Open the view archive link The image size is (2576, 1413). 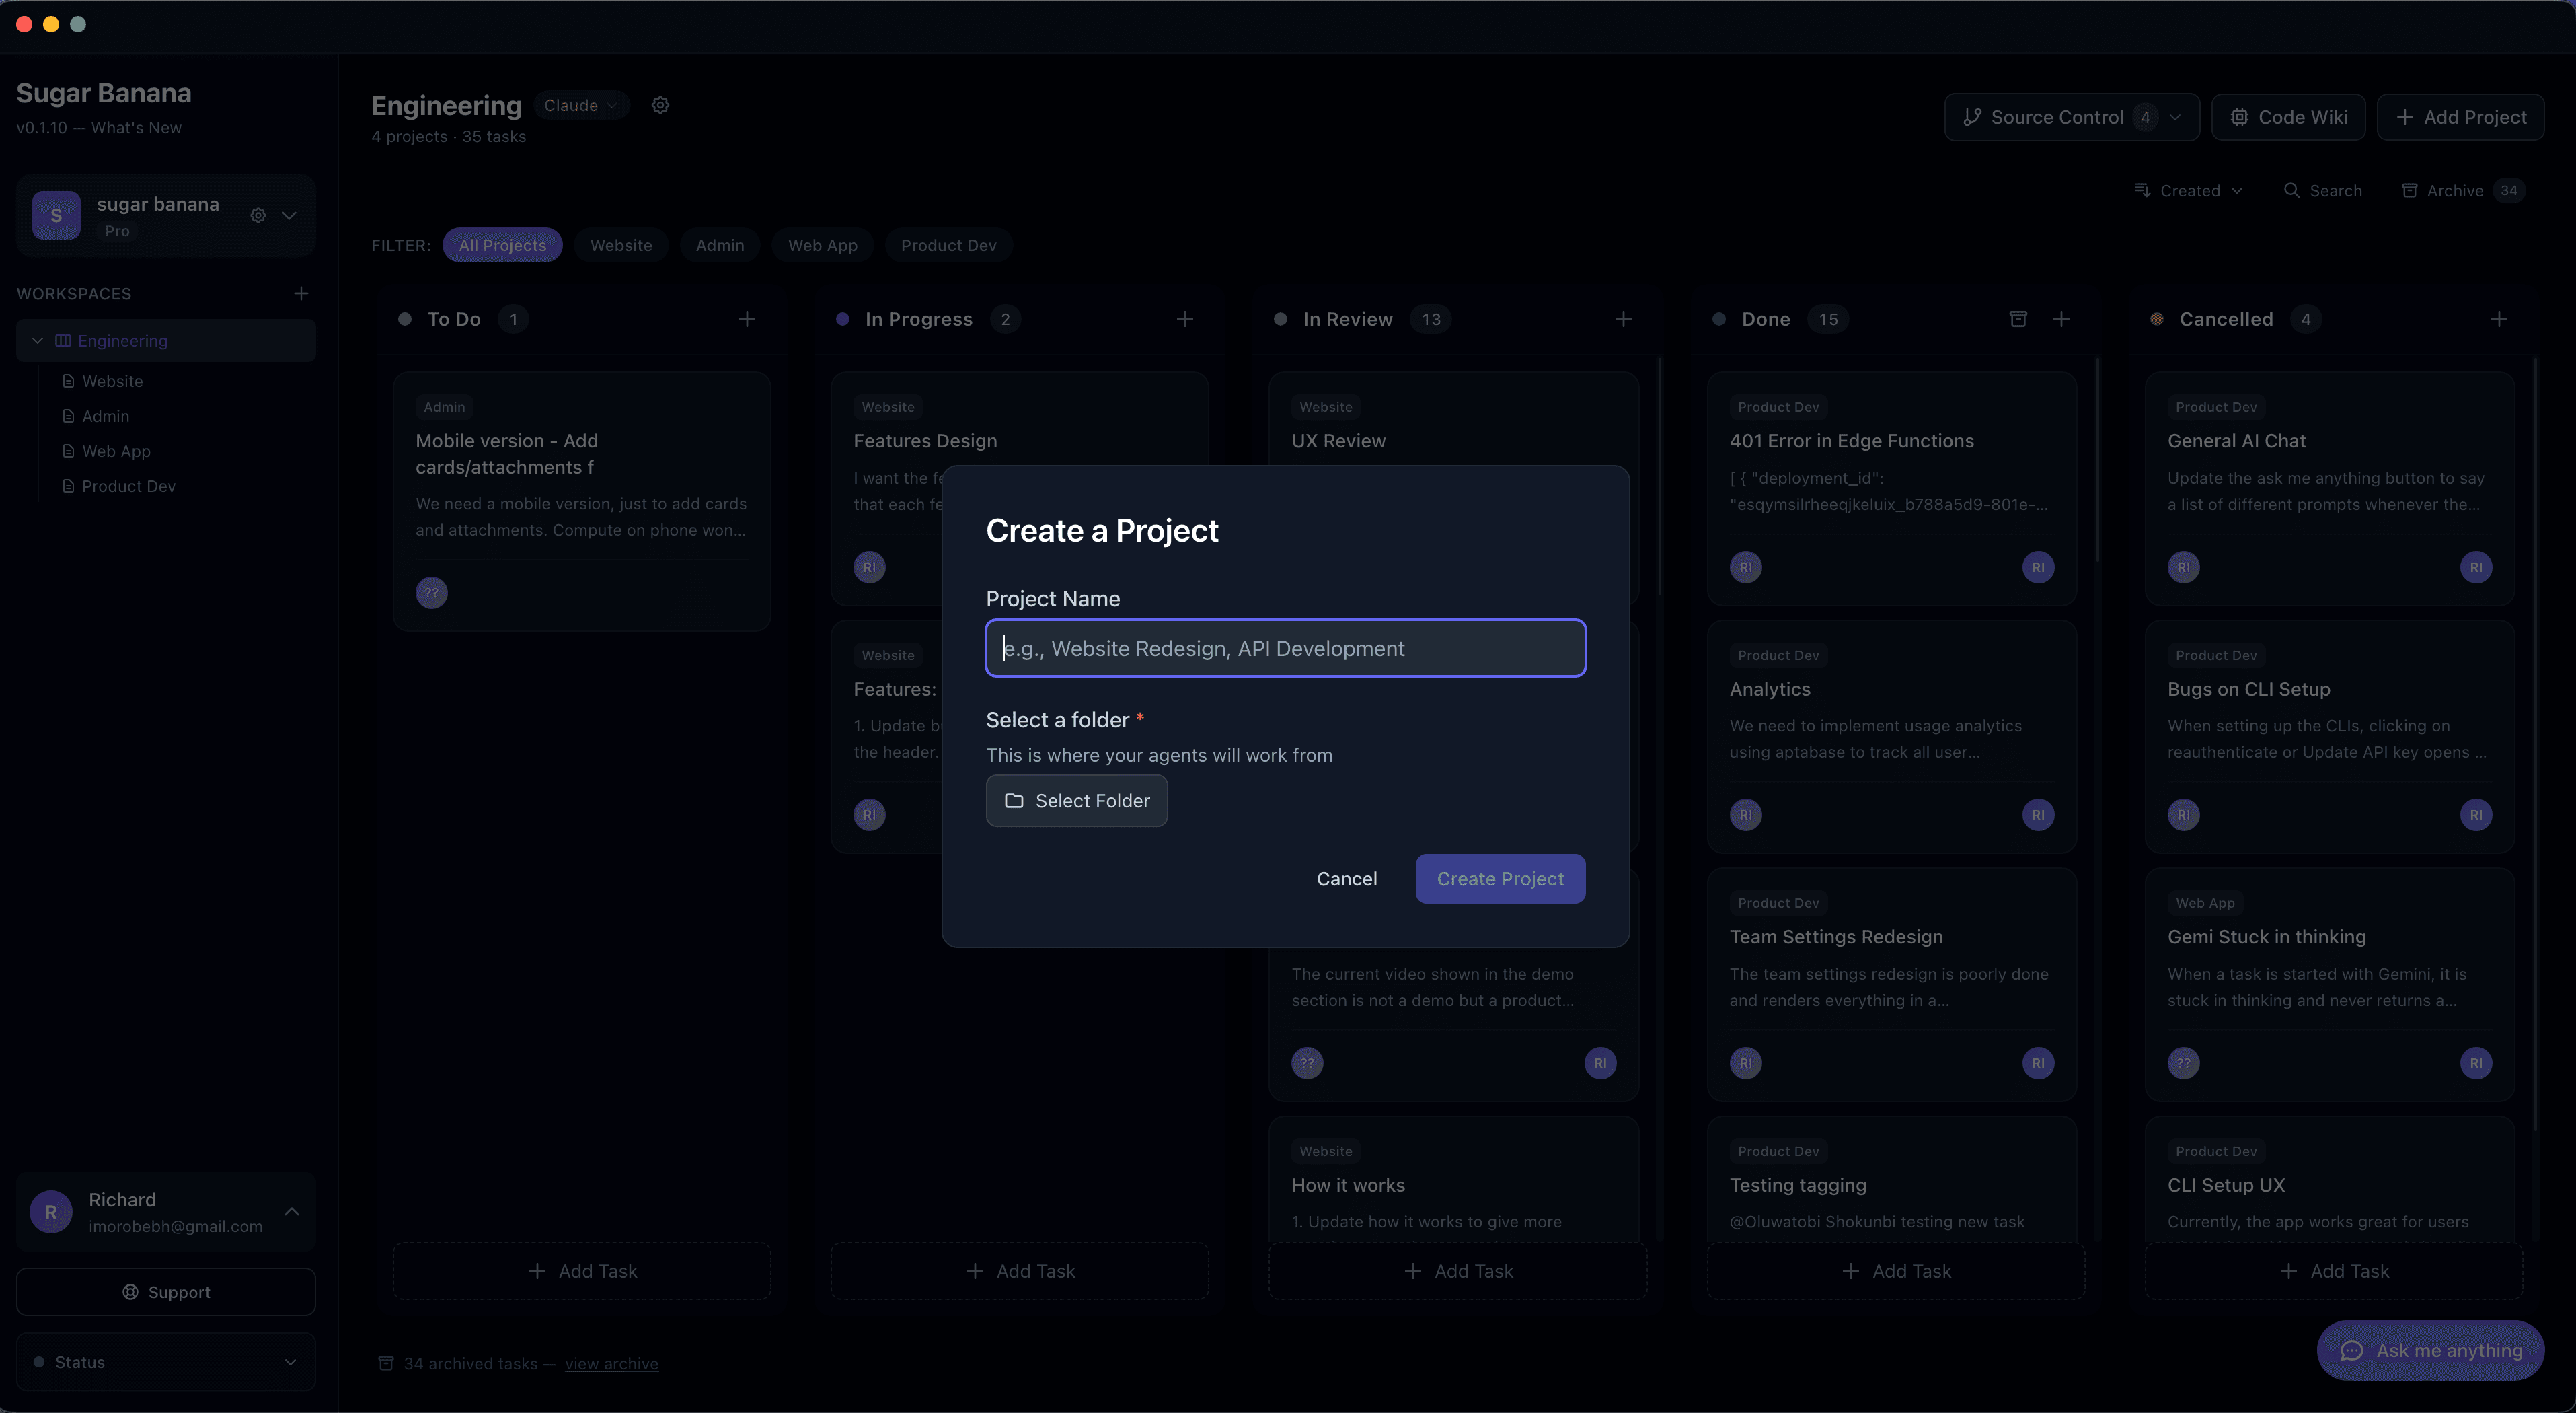point(612,1363)
